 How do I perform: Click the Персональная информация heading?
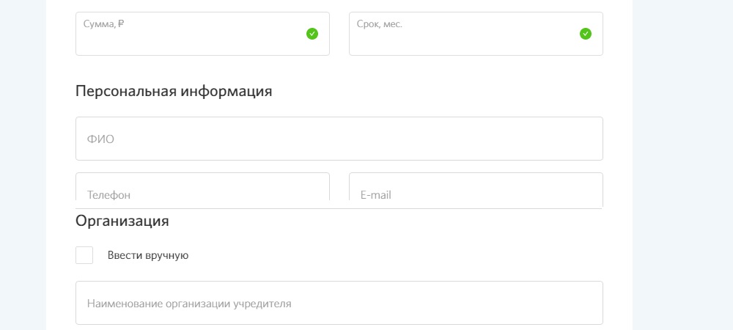174,91
